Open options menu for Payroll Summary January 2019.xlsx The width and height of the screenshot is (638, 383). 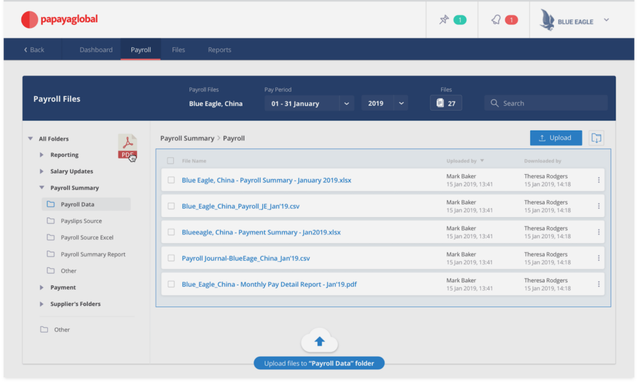599,180
